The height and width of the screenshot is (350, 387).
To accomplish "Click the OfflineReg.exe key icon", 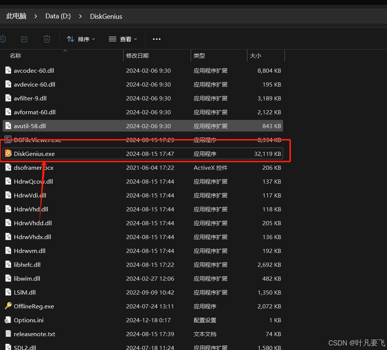I will [8, 306].
